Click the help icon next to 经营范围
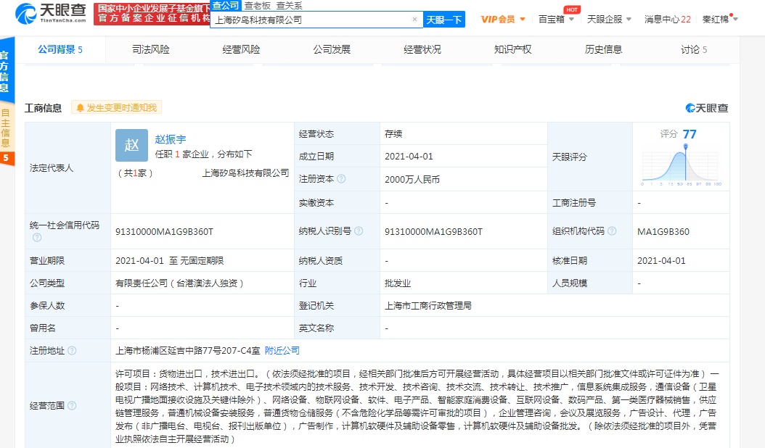Screen dimensions: 765x448 (x=72, y=405)
